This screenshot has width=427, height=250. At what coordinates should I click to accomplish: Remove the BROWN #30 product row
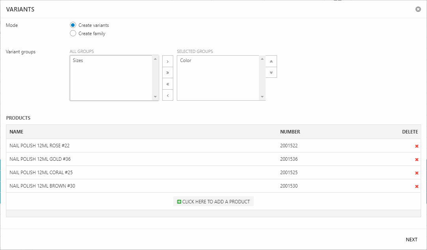pos(416,186)
